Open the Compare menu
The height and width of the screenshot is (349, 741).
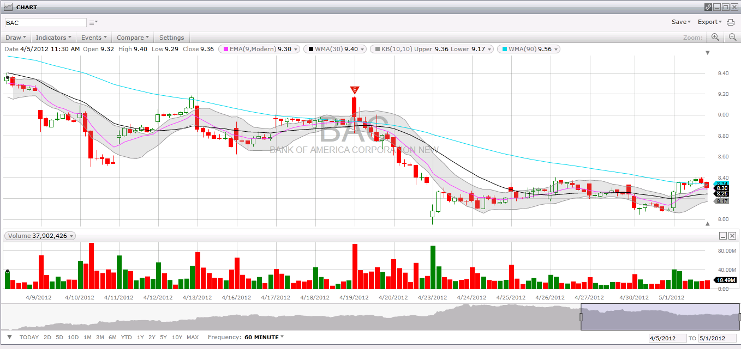[x=133, y=38]
